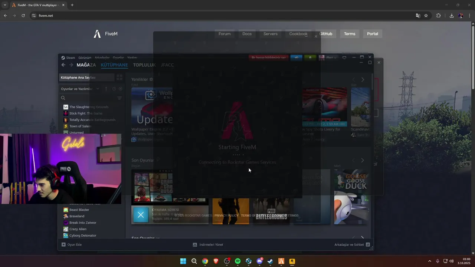The width and height of the screenshot is (475, 267).
Task: Open Oyunlar menu in Steam
Action: coord(118,58)
